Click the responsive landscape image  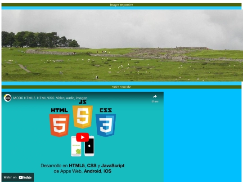122,45
